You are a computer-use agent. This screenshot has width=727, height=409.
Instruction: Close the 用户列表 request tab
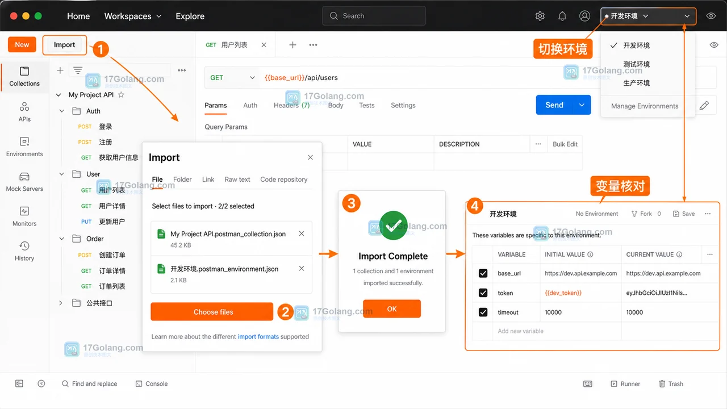[x=264, y=45]
